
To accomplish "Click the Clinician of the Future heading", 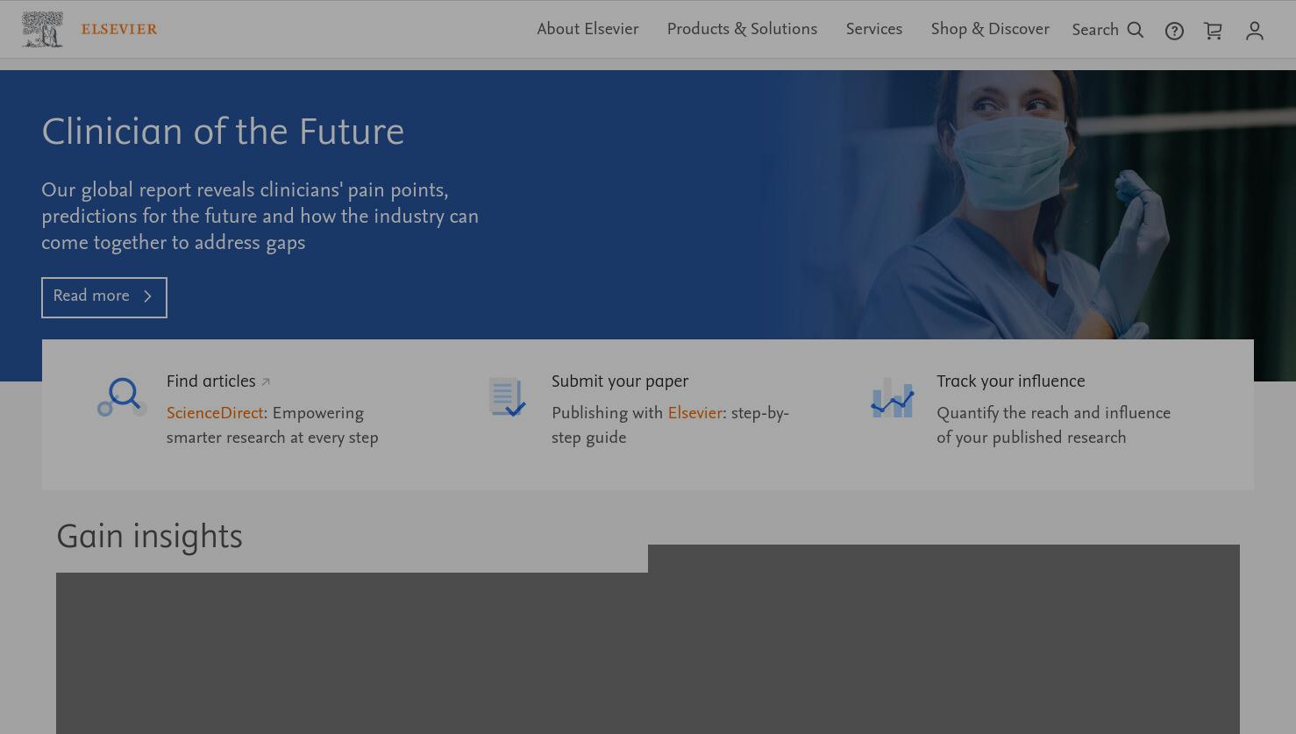I will pos(223,132).
